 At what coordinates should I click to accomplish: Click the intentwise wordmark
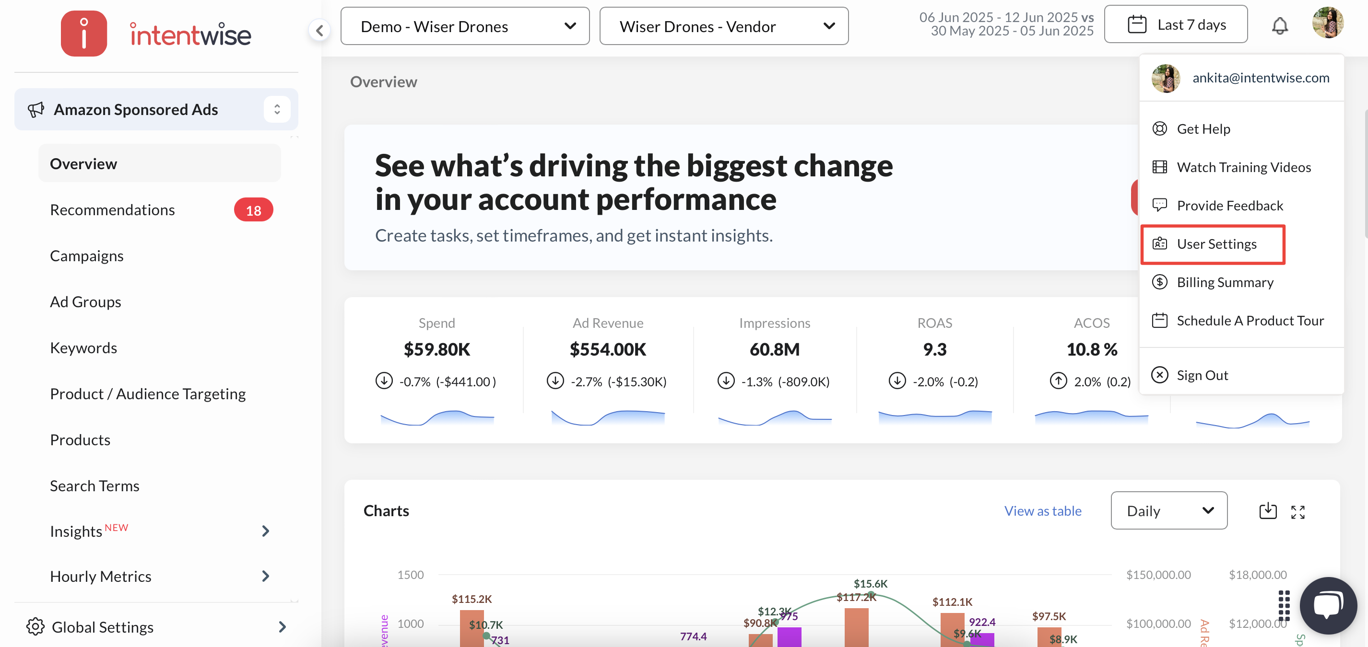tap(190, 35)
